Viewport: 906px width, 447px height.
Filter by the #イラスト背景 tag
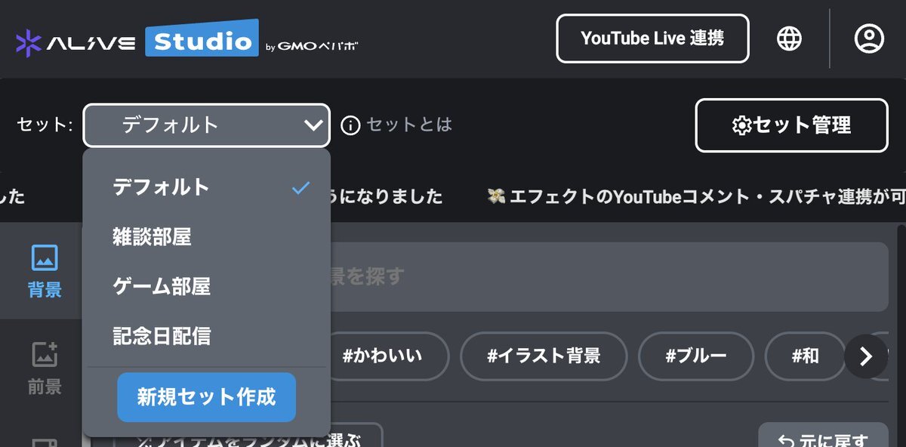coord(544,356)
